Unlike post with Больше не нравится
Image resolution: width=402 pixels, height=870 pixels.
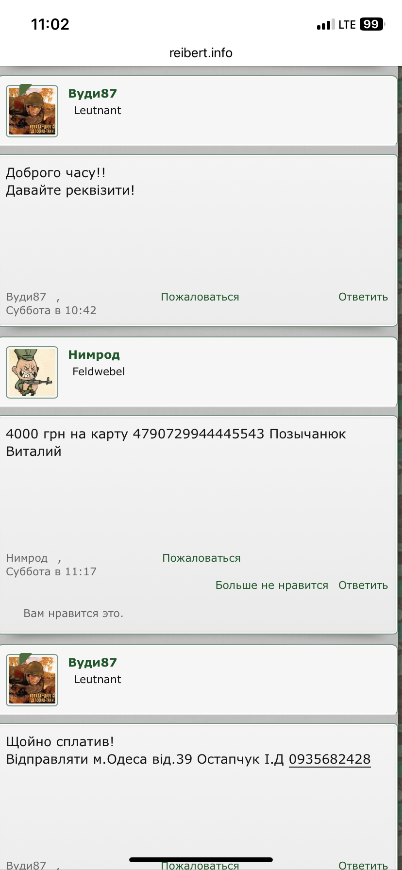(272, 585)
